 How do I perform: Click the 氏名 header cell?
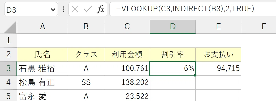(42, 54)
